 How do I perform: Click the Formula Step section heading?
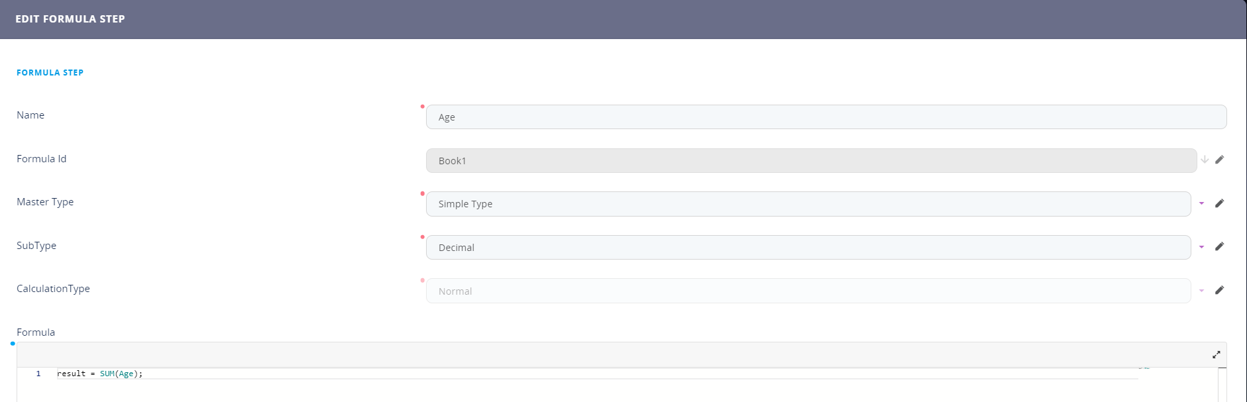pos(50,73)
